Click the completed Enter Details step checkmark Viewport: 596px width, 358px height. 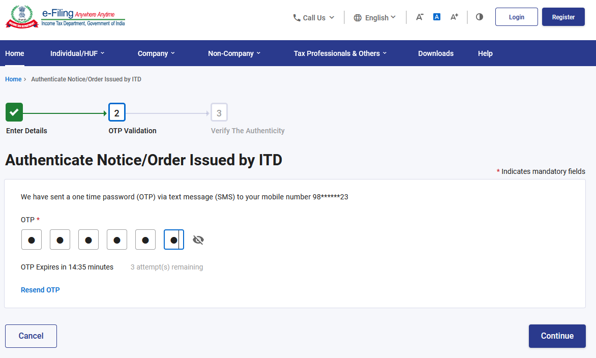pyautogui.click(x=14, y=112)
